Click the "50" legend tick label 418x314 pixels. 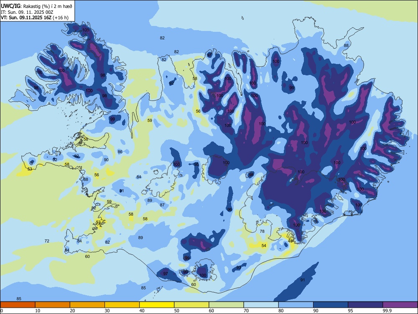coord(176,311)
